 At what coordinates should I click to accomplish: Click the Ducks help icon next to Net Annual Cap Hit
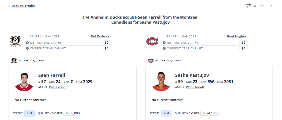[27, 43]
